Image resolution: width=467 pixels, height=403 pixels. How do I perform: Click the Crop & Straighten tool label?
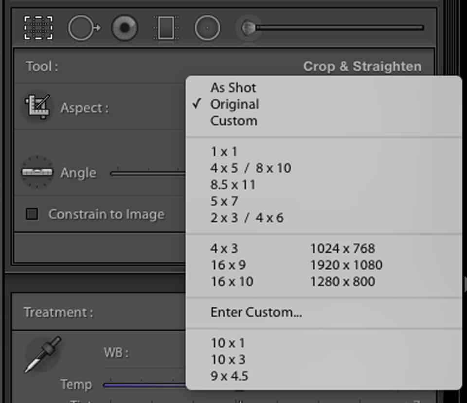(x=362, y=67)
